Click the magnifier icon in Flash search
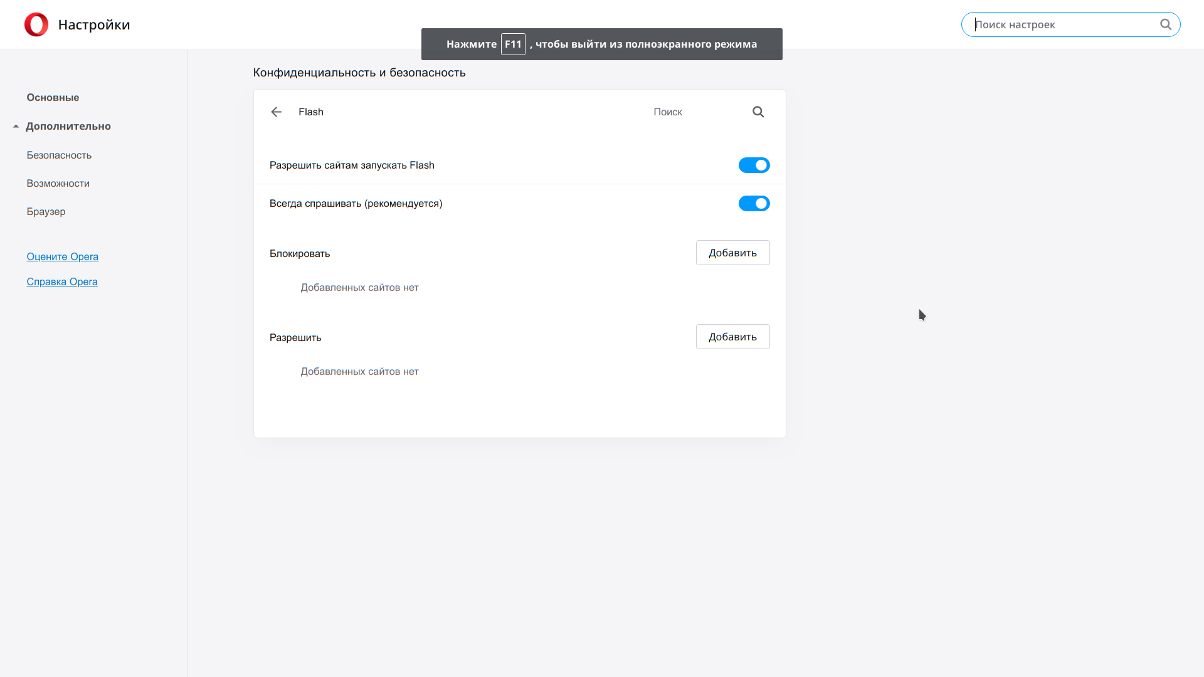 [x=758, y=112]
